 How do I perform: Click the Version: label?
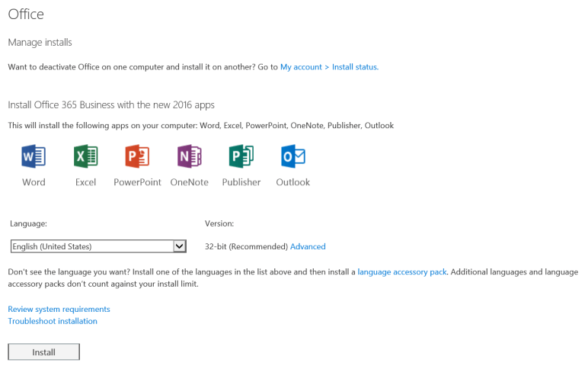click(x=219, y=223)
